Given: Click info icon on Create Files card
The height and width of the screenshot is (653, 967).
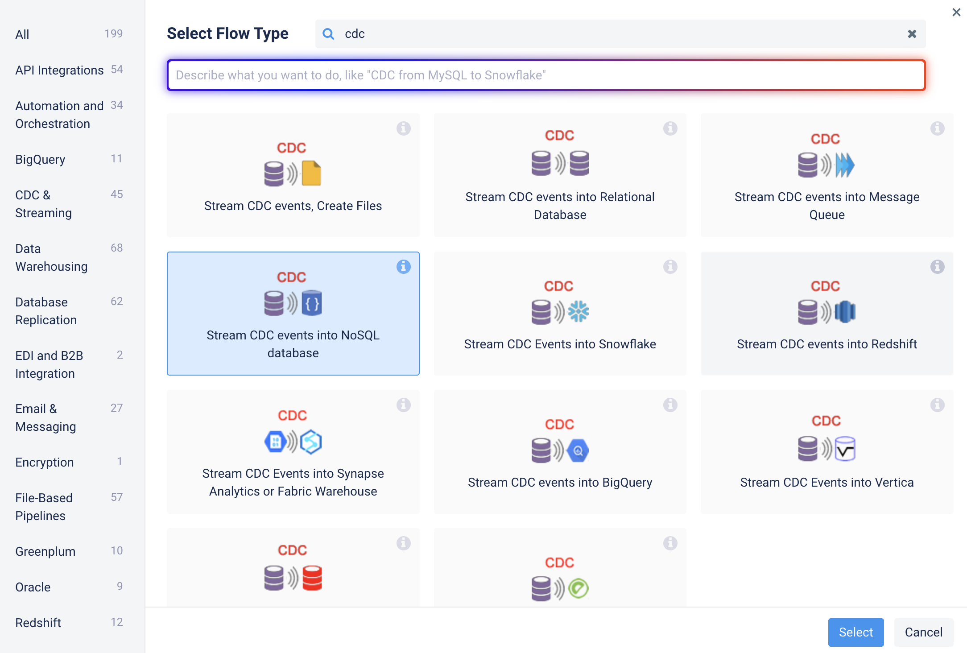Looking at the screenshot, I should (403, 128).
